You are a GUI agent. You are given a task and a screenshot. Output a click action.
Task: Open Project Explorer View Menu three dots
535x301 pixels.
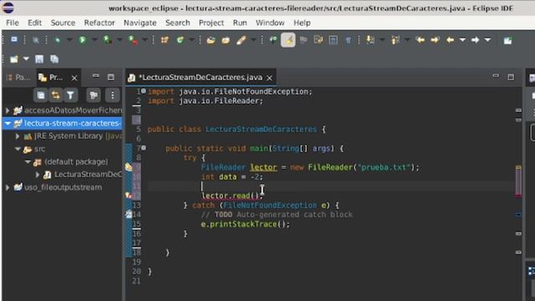tap(112, 95)
